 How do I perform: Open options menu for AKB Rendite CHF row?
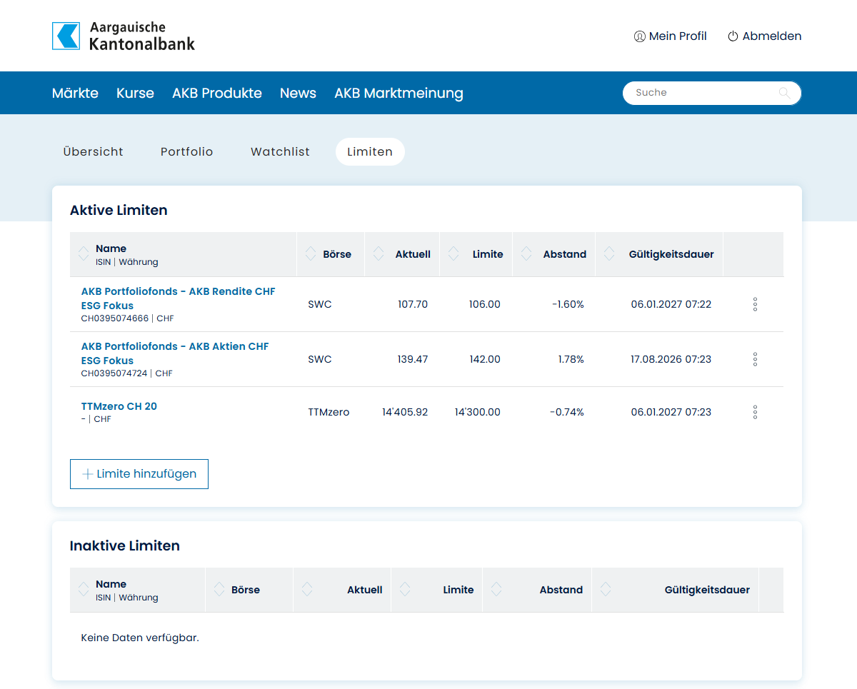point(755,304)
